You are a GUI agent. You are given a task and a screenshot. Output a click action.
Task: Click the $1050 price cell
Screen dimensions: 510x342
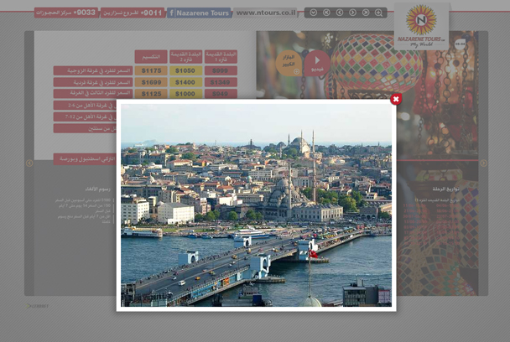point(185,70)
